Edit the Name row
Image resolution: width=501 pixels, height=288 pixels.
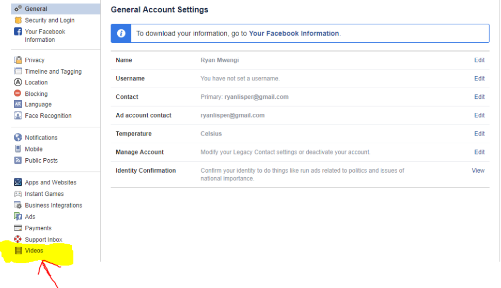[x=479, y=60]
